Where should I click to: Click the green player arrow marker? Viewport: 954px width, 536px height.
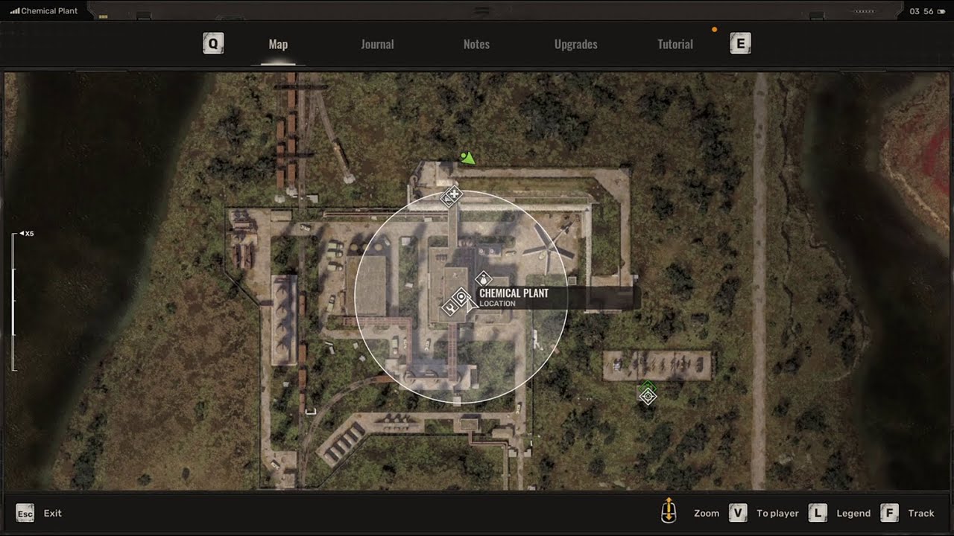click(467, 158)
